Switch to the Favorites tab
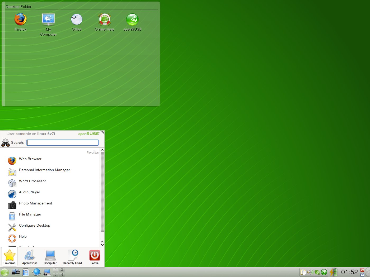Viewport: 370px width, 277px height. [10, 257]
